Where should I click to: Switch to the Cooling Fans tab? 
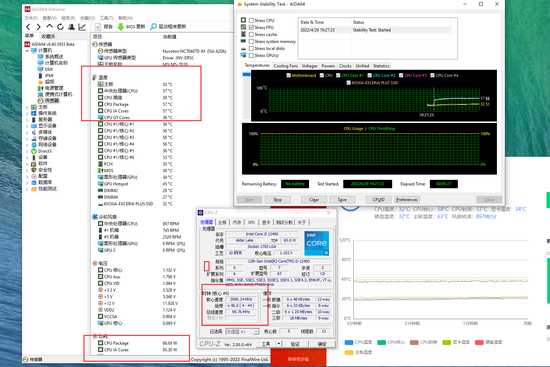pos(286,66)
